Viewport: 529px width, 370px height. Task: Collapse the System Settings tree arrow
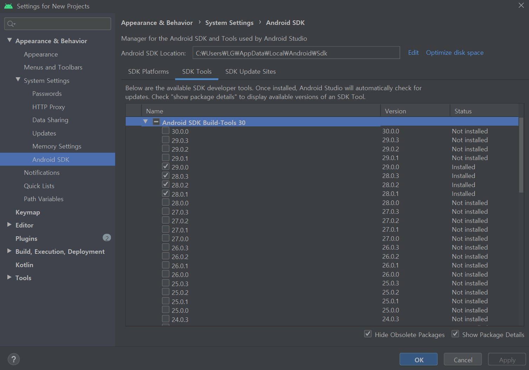[18, 80]
